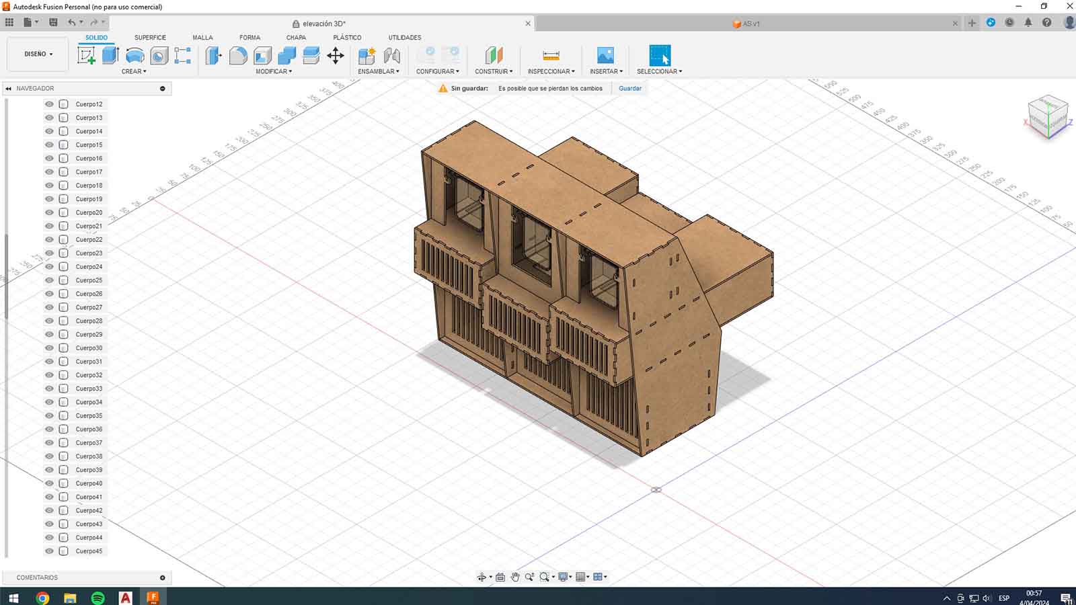Activate the Select tool icon
The height and width of the screenshot is (605, 1076).
[660, 55]
